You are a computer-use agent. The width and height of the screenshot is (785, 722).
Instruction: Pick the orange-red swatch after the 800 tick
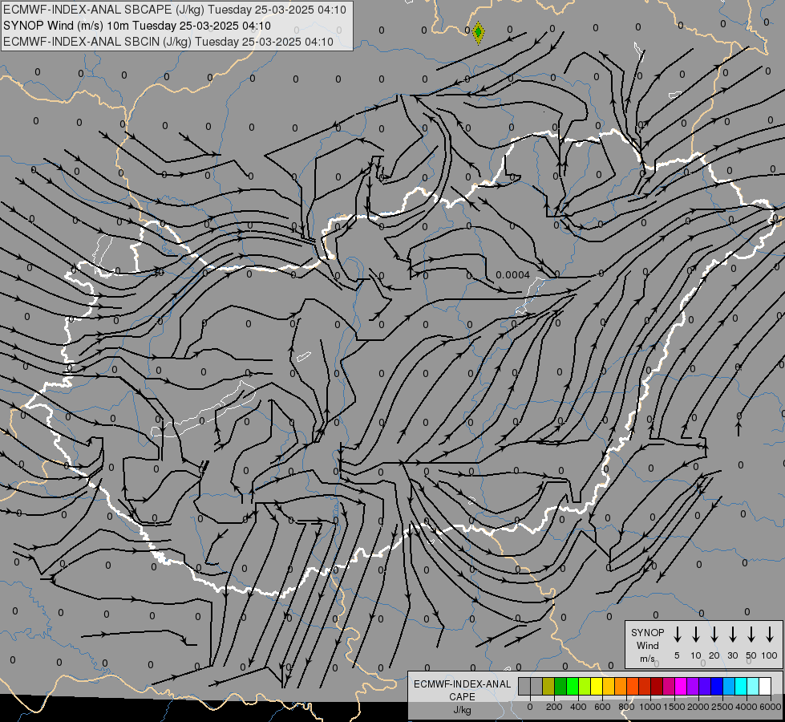pos(633,686)
